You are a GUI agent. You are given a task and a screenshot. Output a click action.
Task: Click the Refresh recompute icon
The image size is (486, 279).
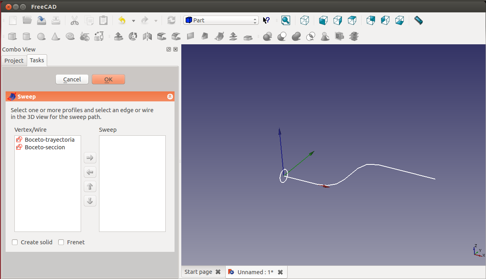171,20
